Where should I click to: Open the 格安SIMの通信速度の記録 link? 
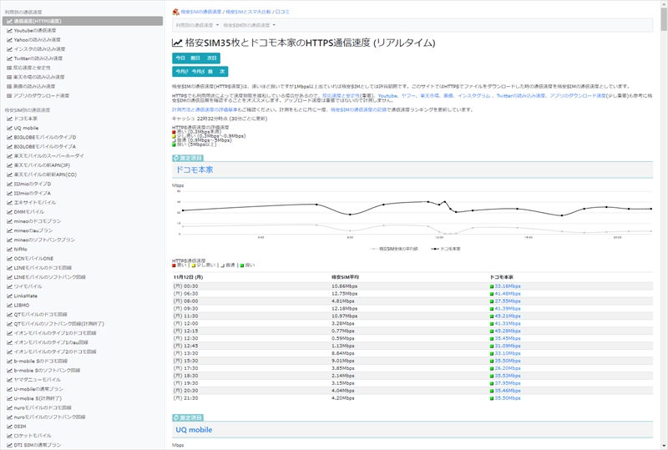click(359, 110)
